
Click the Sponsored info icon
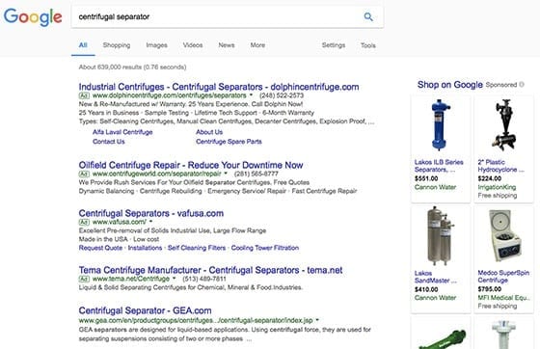522,84
